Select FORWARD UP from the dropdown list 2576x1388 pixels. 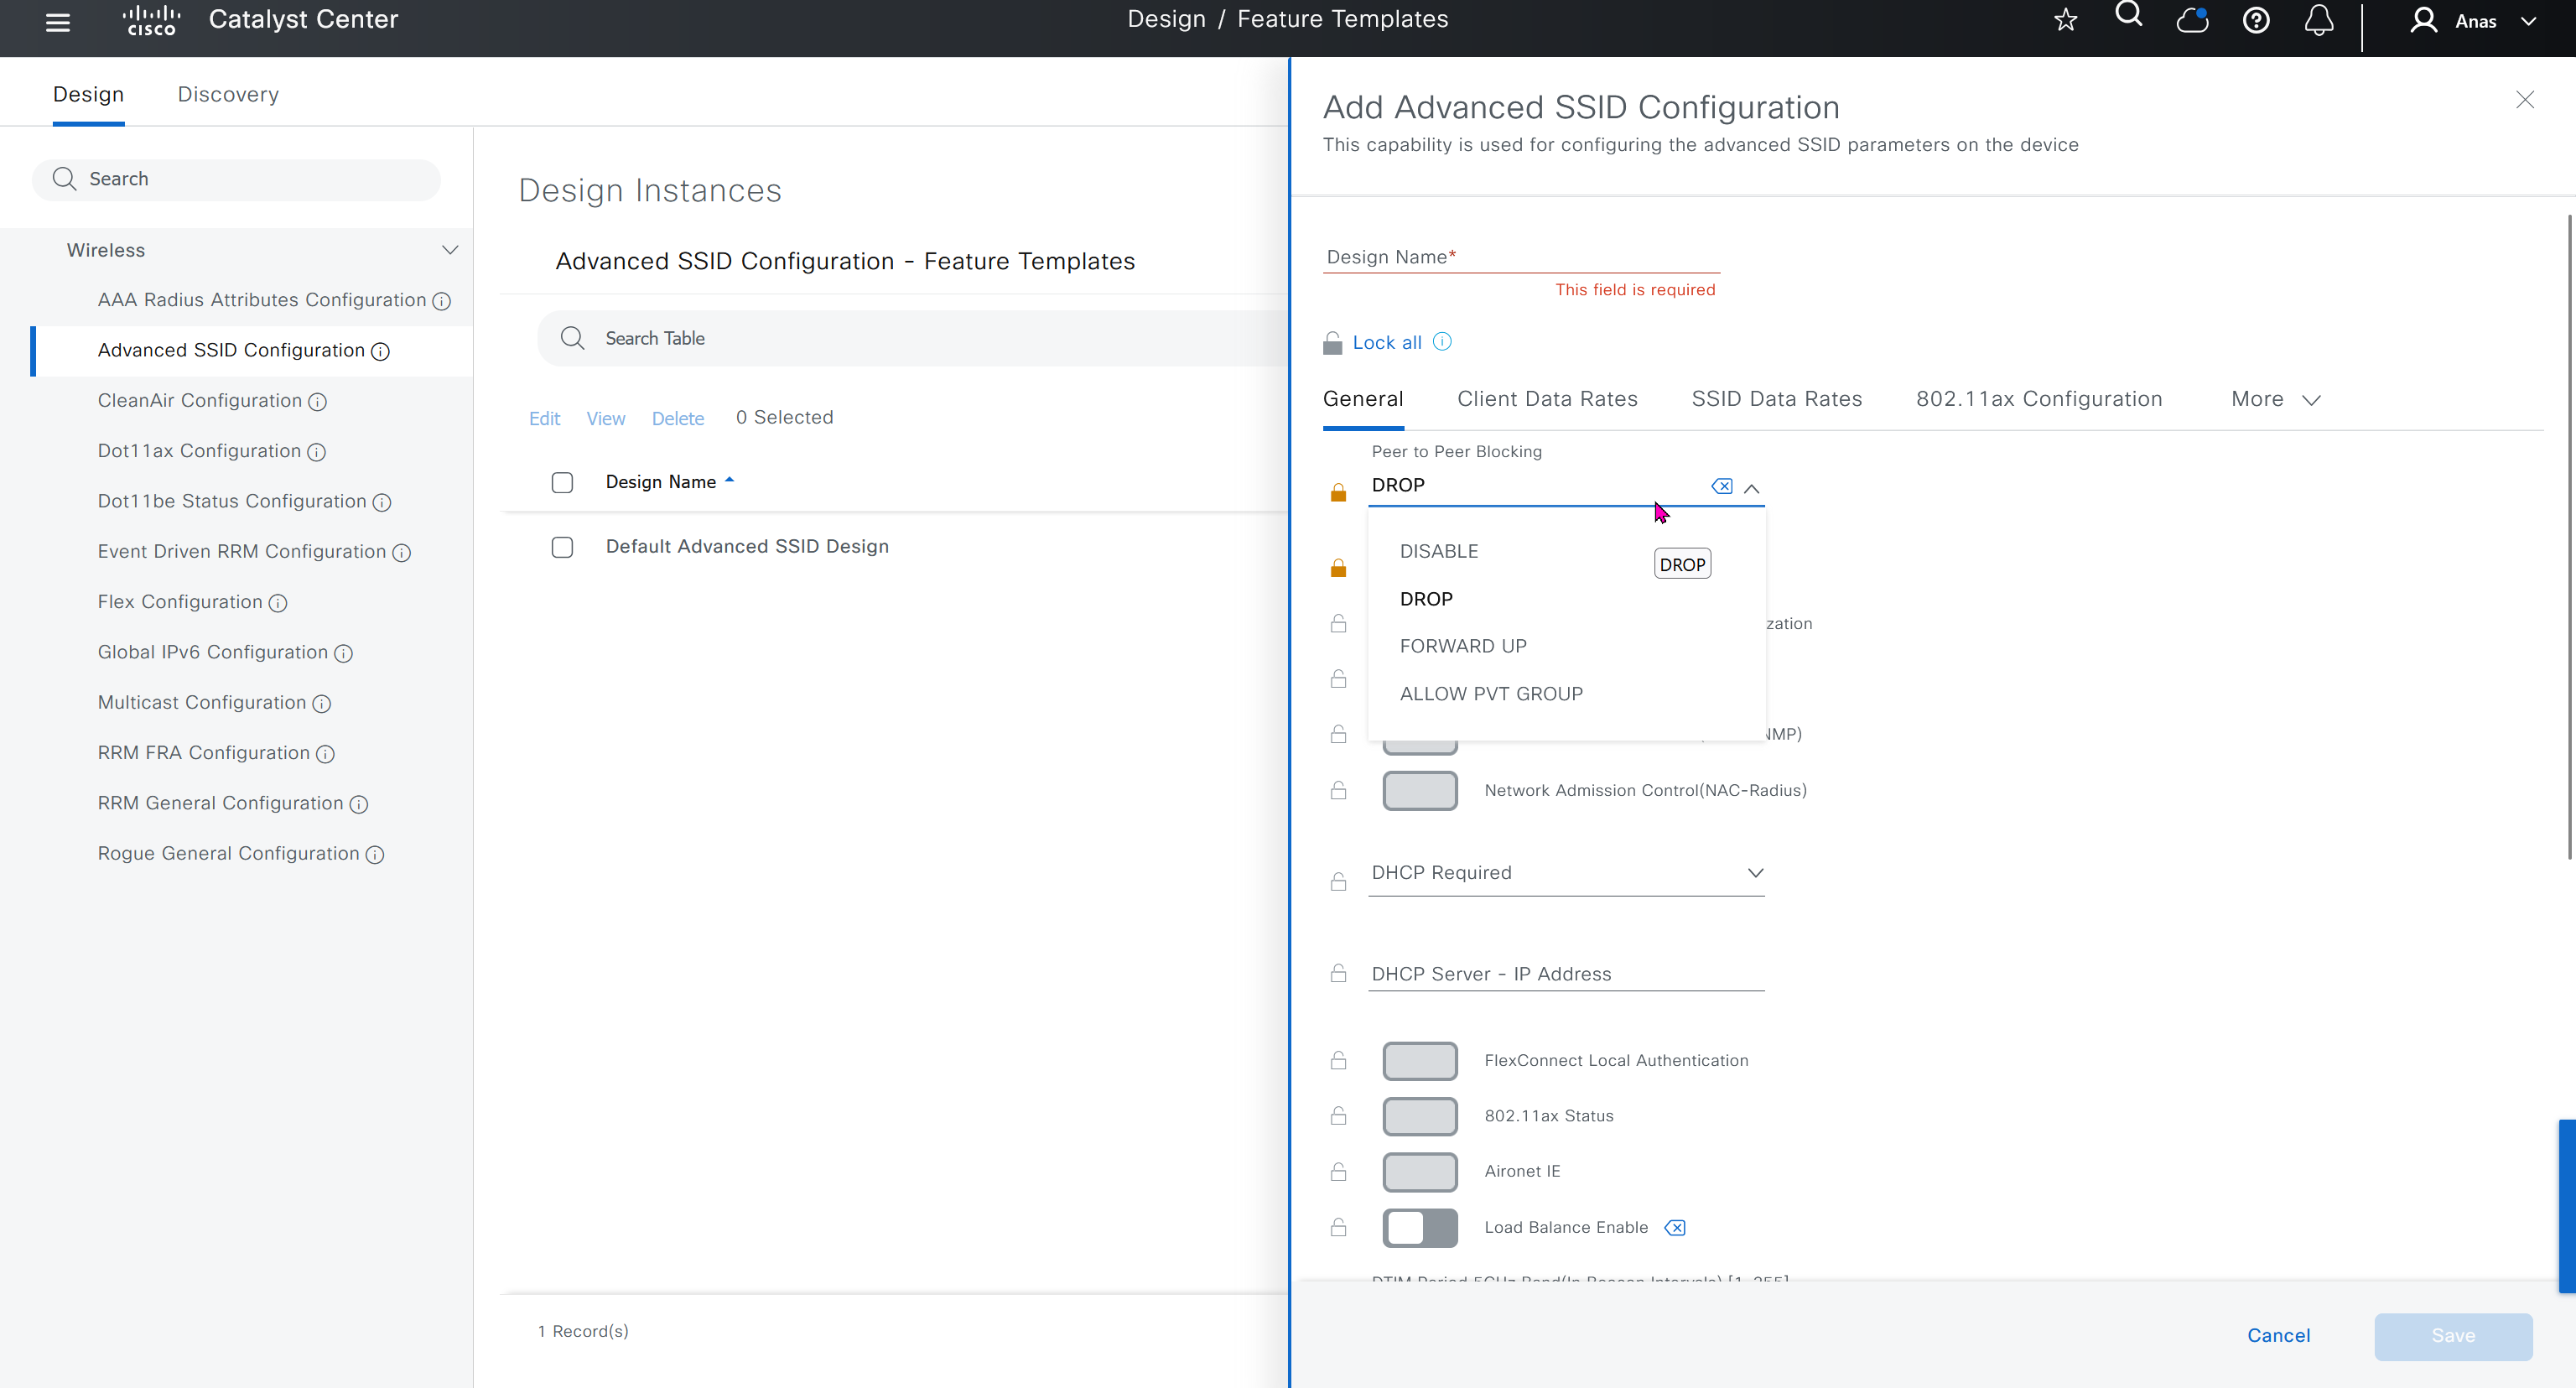(1463, 646)
